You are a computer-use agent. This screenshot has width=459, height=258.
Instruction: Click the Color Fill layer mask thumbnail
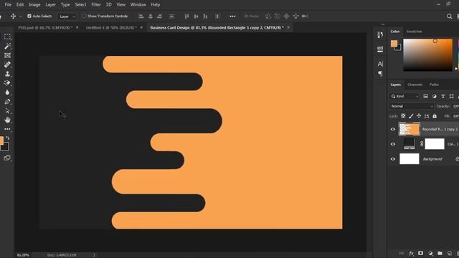coord(435,144)
